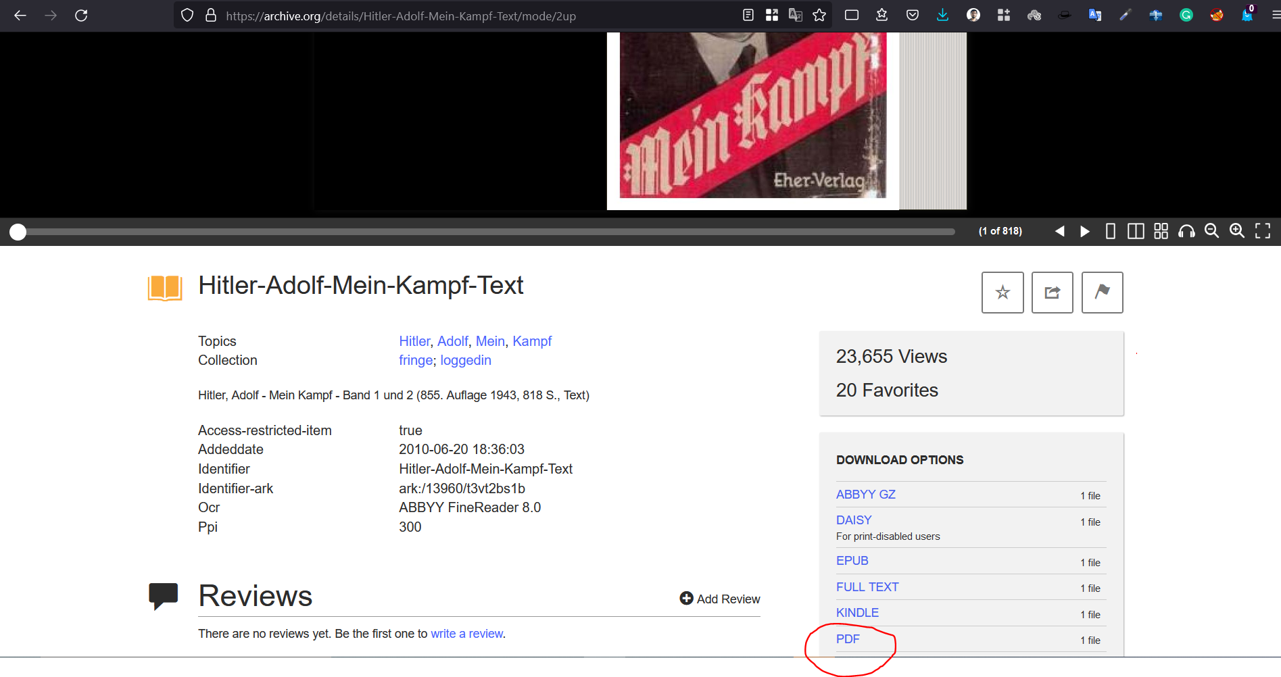
Task: Open the fringe collection link
Action: pos(416,360)
